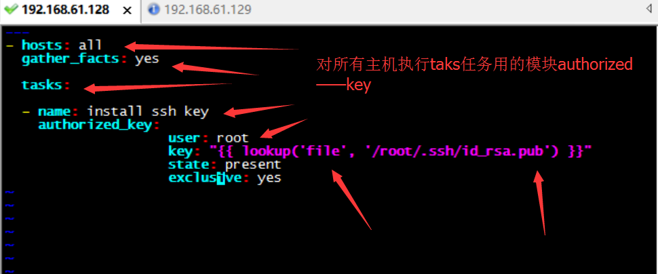Click the 'yes' value after gather_facts
Viewport: 658px width, 274px height.
click(147, 58)
